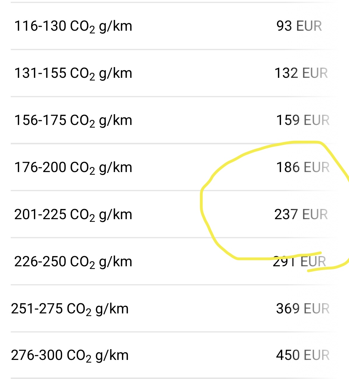Click the 201-225 range text
Screen dimensions: 349x379
click(40, 214)
